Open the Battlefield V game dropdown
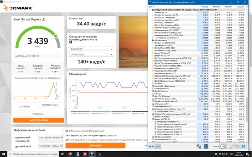252x157 pixels. tap(92, 49)
